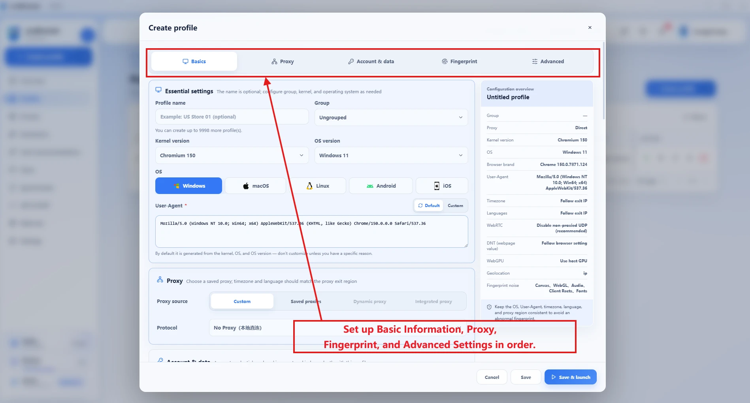This screenshot has height=403, width=750.
Task: Open the Account & data tab
Action: [371, 61]
